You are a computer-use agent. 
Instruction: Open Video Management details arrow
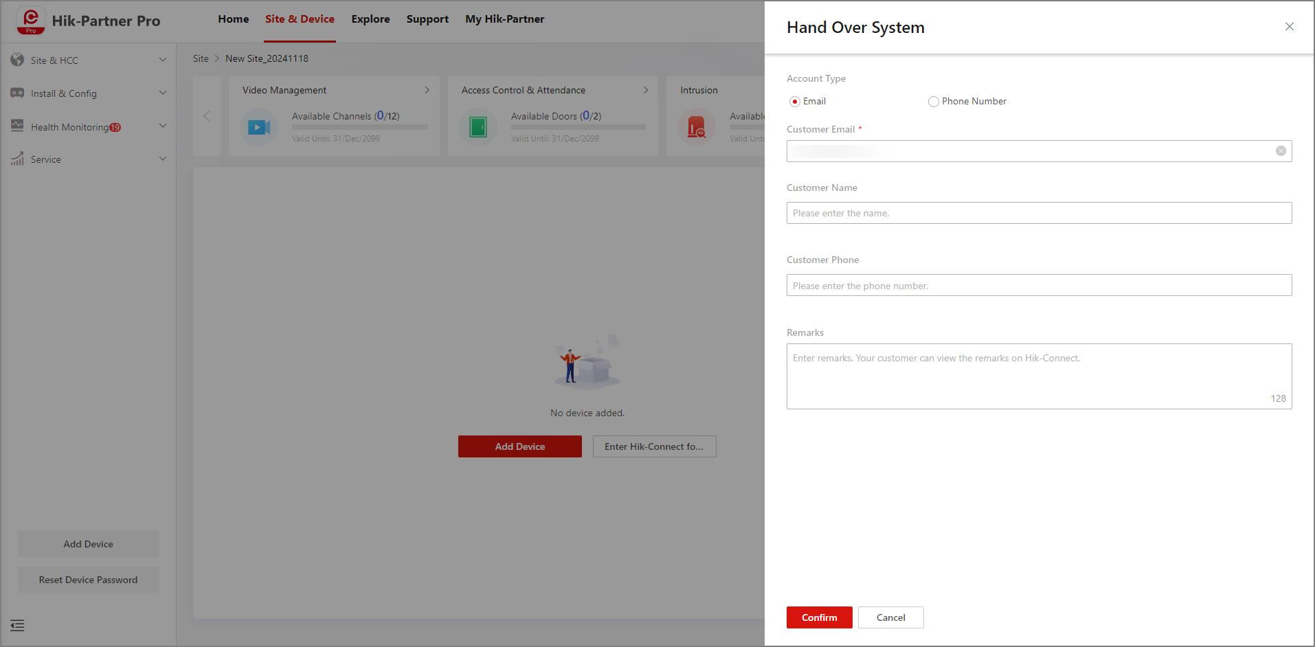pyautogui.click(x=427, y=90)
